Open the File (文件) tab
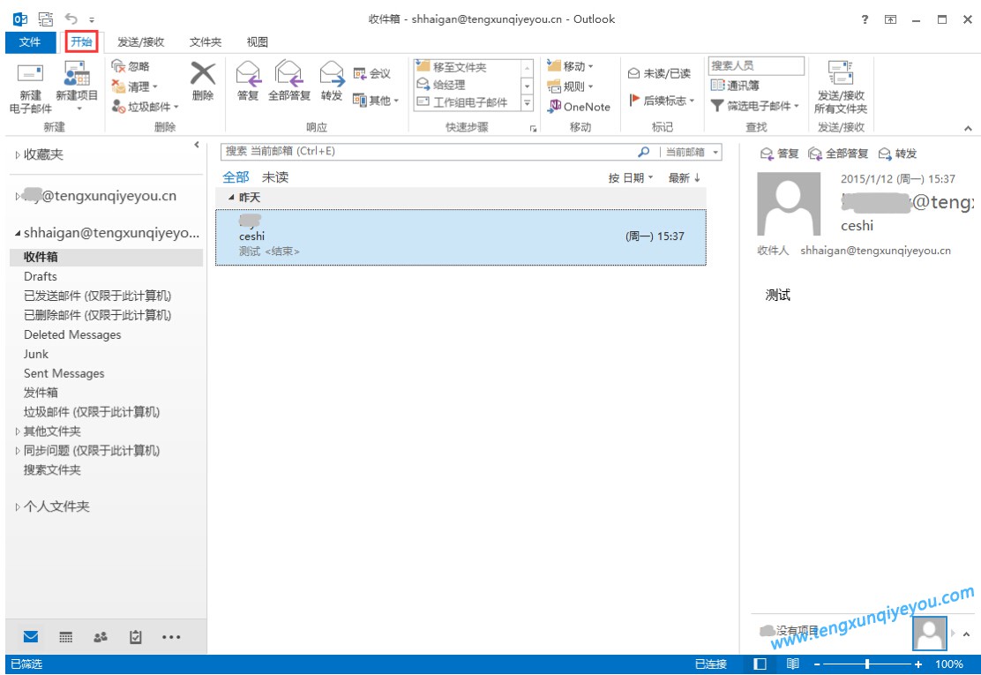 pos(30,42)
